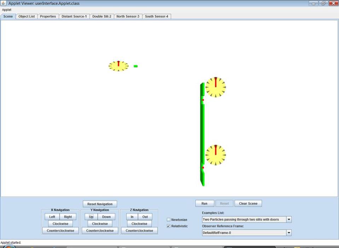
Task: Switch to the North Sensor-3 tab
Action: pyautogui.click(x=128, y=16)
